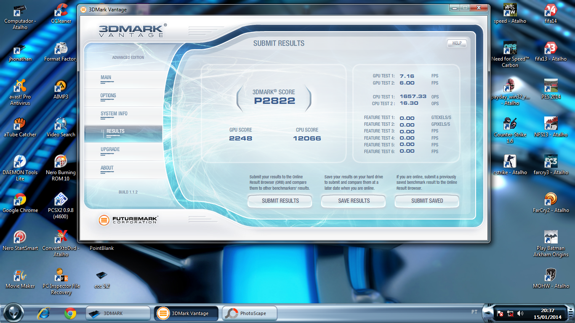Click the action center flag in tray
This screenshot has width=575, height=323.
500,313
